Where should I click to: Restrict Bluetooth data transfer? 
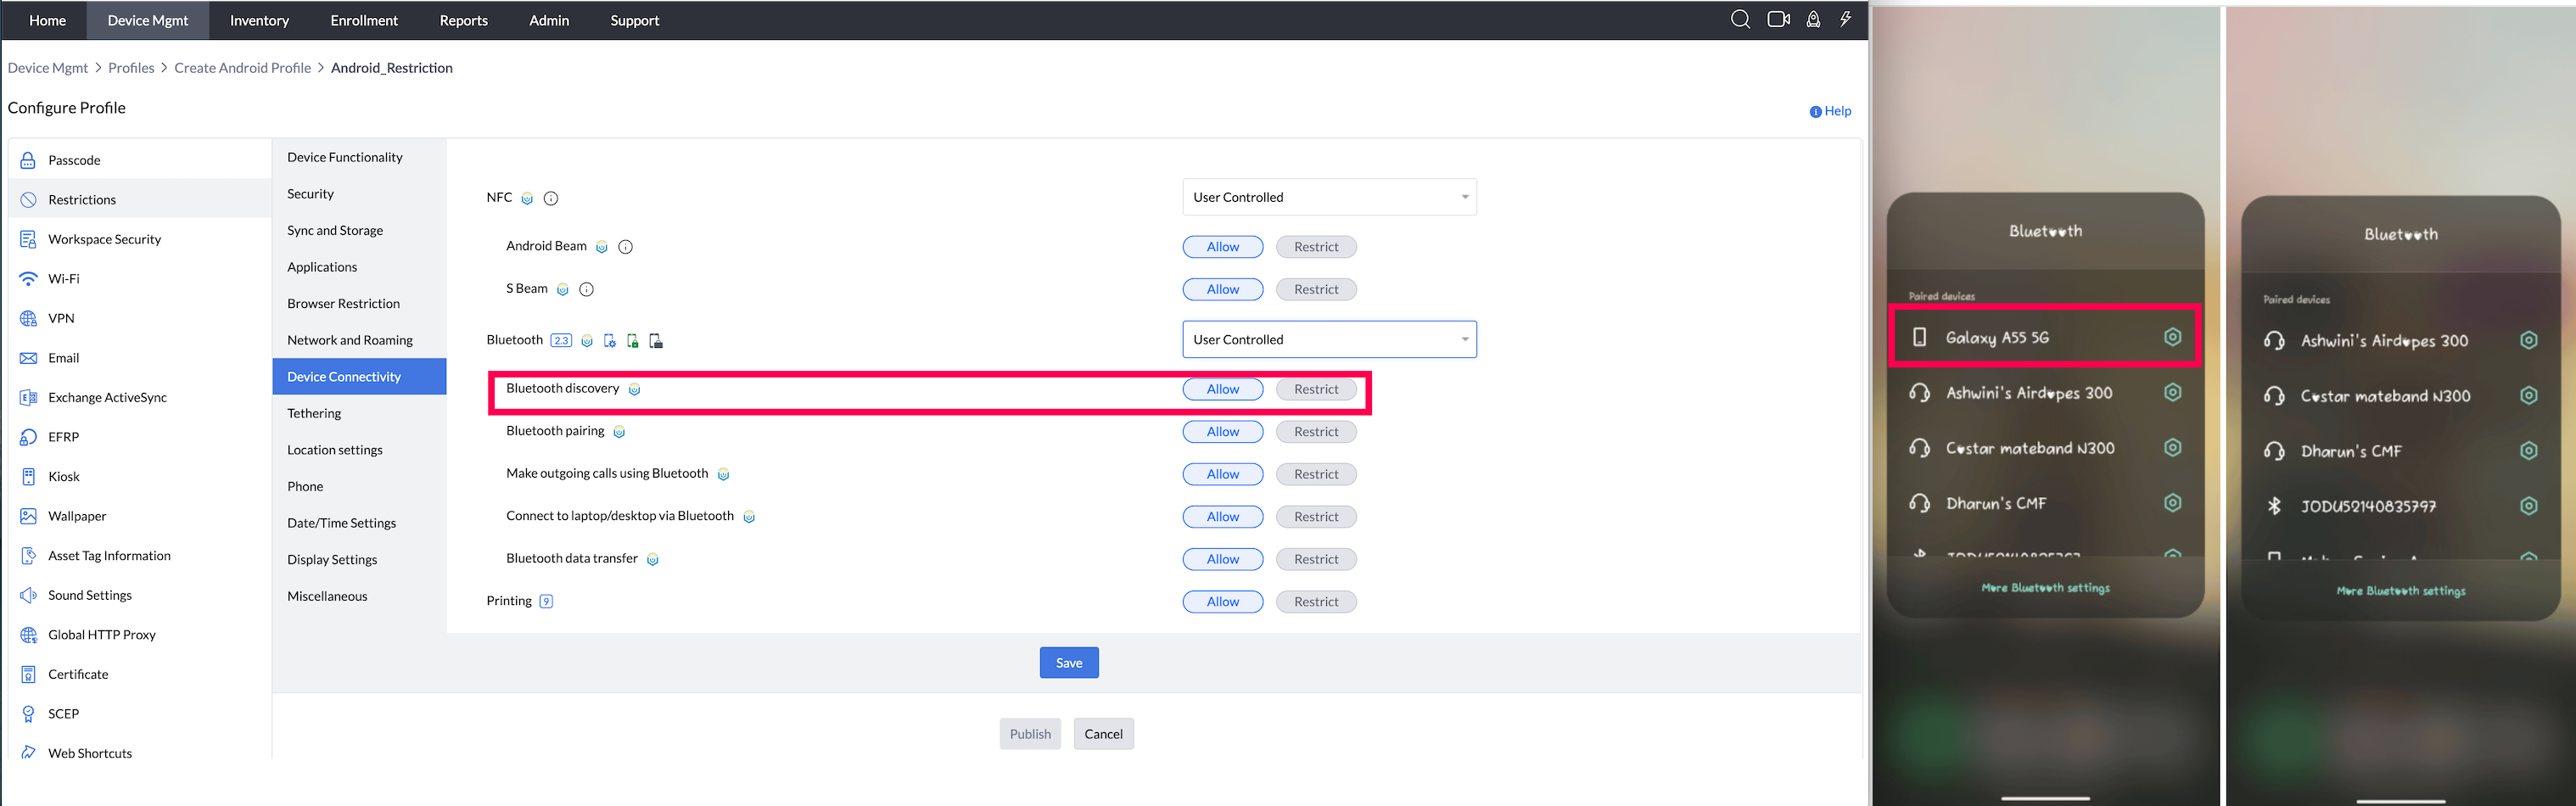(x=1316, y=559)
